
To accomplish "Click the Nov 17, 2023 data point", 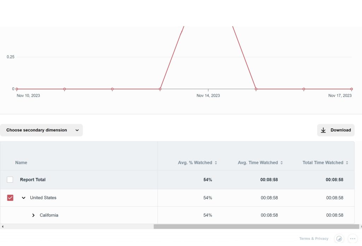I will [351, 89].
